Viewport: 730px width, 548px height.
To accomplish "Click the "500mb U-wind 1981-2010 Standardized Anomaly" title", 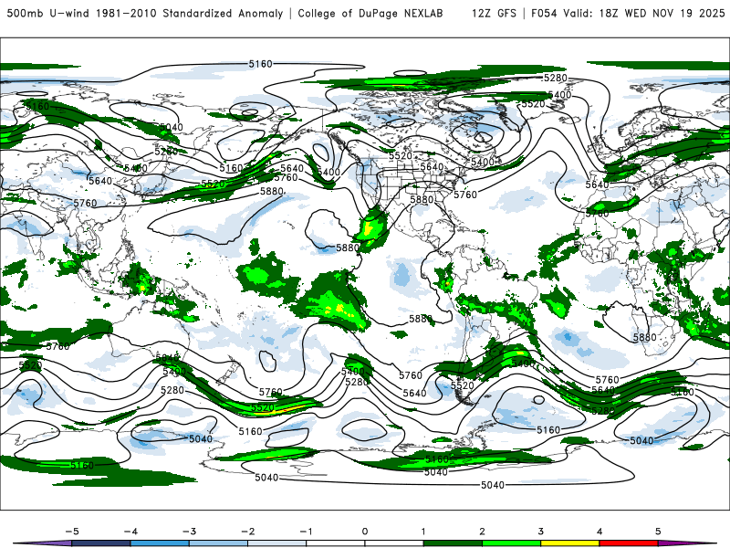I will 145,14.
